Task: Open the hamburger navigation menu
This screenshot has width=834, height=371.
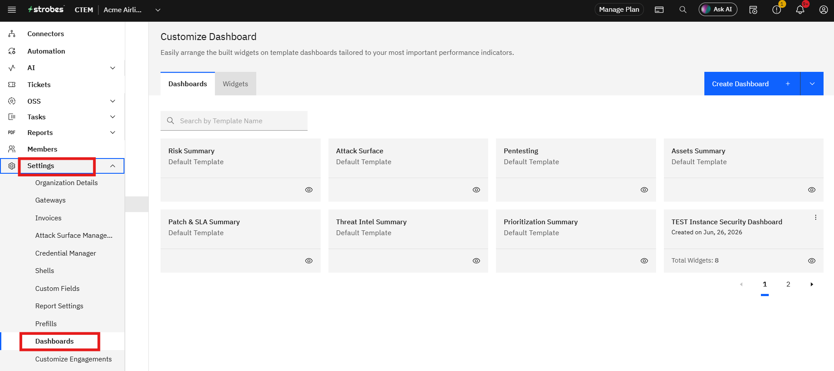Action: (x=12, y=10)
